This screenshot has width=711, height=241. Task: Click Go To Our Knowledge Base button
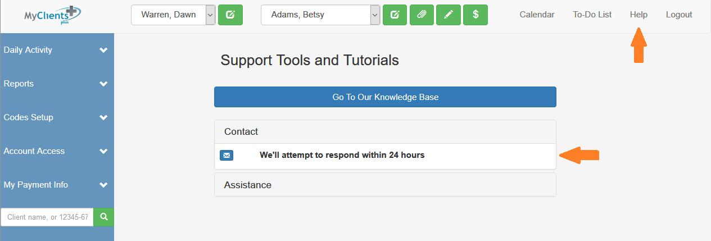[x=385, y=97]
